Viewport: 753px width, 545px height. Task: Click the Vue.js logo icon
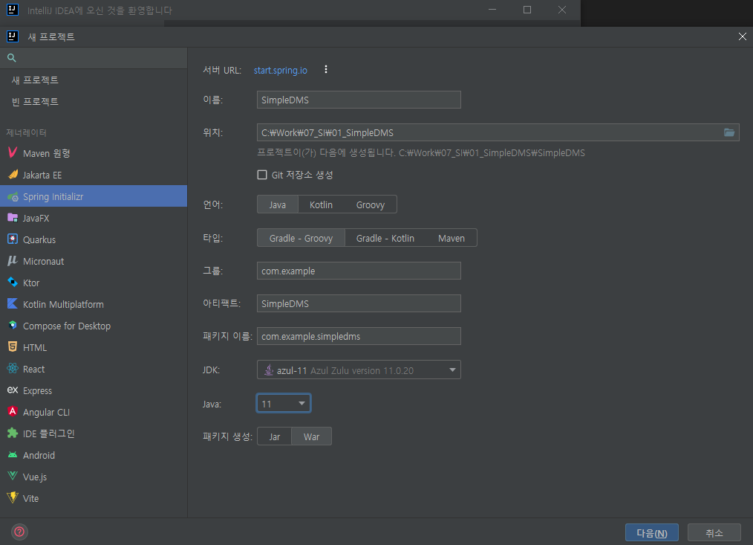pyautogui.click(x=13, y=476)
